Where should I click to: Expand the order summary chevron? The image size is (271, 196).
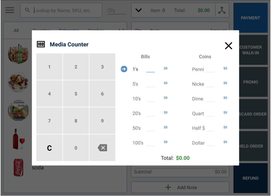click(x=138, y=11)
